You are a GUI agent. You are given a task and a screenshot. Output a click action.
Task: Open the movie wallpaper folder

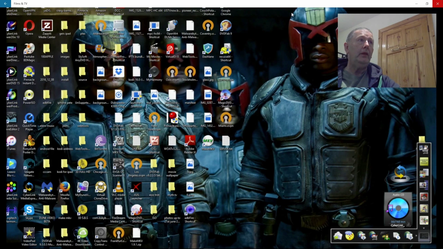click(x=172, y=167)
